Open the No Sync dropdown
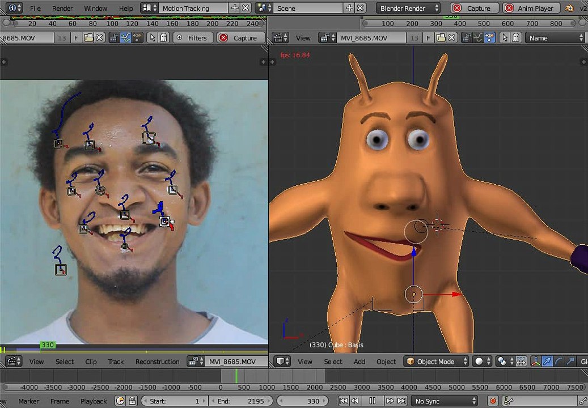 445,401
